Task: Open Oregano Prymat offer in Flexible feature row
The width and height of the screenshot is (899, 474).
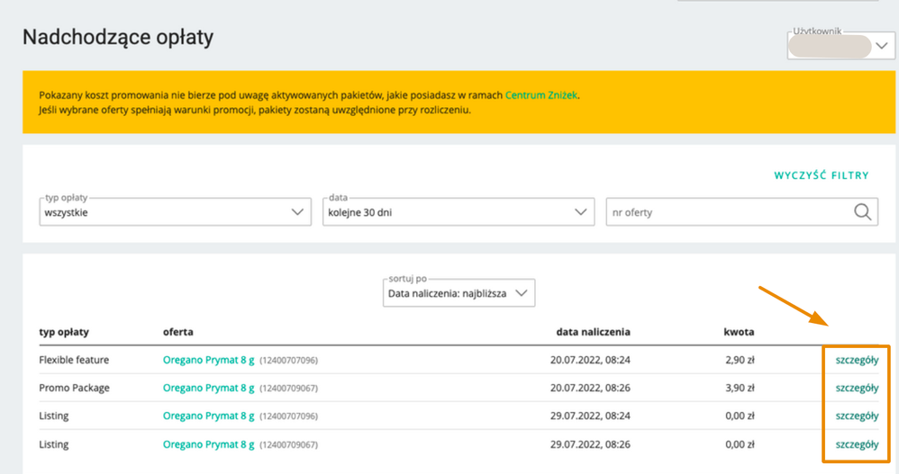Action: (208, 360)
